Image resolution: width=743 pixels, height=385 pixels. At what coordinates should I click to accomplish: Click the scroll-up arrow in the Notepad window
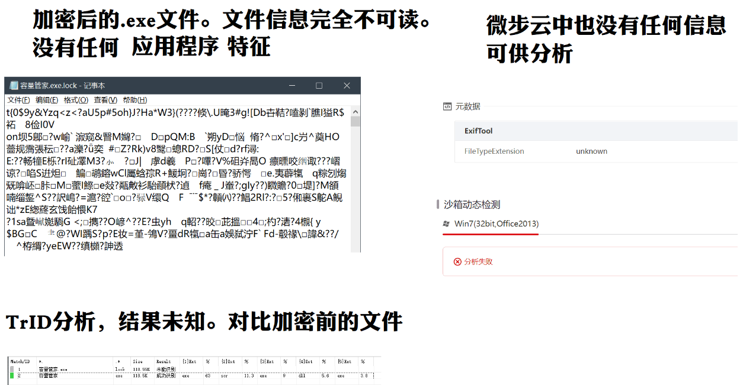[354, 111]
